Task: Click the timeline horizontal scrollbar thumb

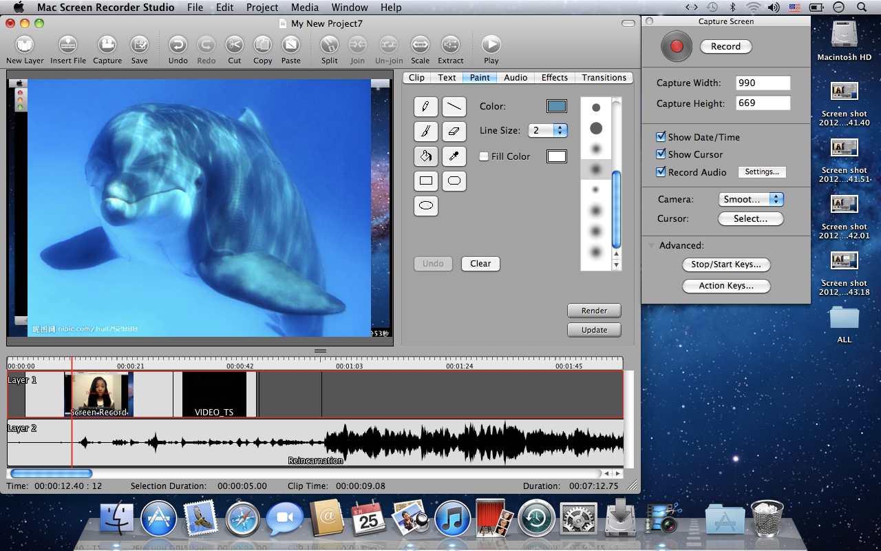Action: (51, 474)
